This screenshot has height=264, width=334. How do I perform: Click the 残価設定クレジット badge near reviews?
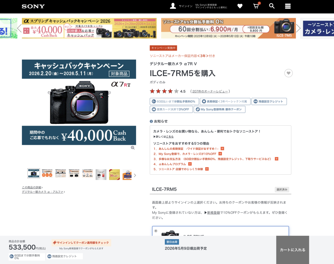[269, 102]
